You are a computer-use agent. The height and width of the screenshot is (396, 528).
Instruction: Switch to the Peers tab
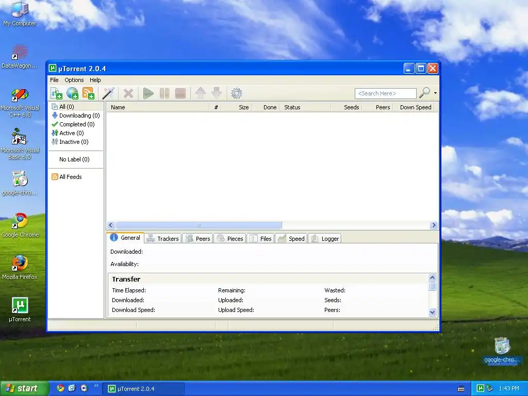pyautogui.click(x=198, y=238)
